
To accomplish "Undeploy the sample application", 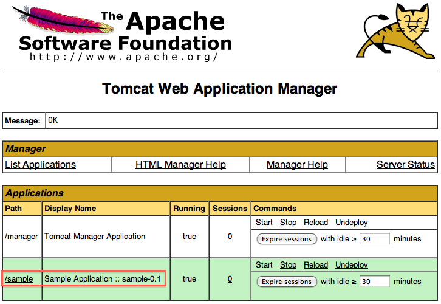I will coord(351,265).
